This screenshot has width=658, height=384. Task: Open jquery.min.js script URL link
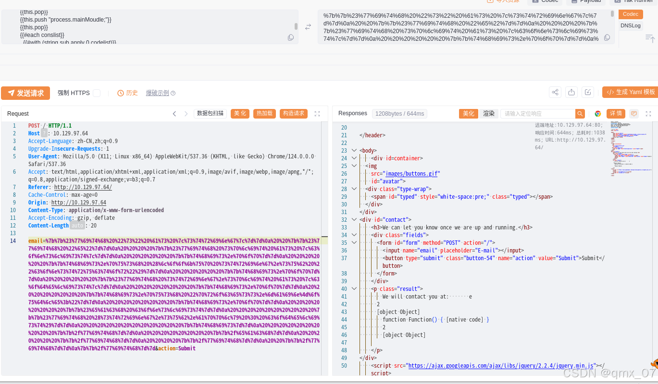tap(502, 366)
